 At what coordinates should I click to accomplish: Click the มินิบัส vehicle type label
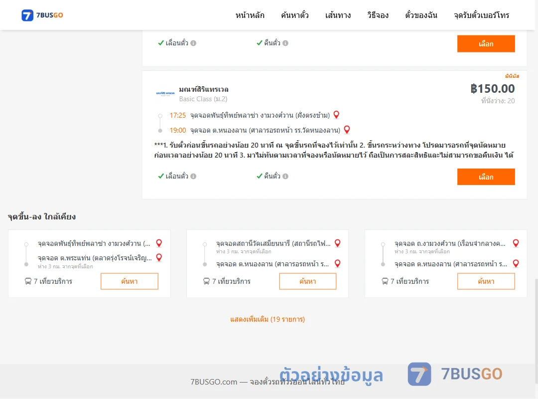512,76
